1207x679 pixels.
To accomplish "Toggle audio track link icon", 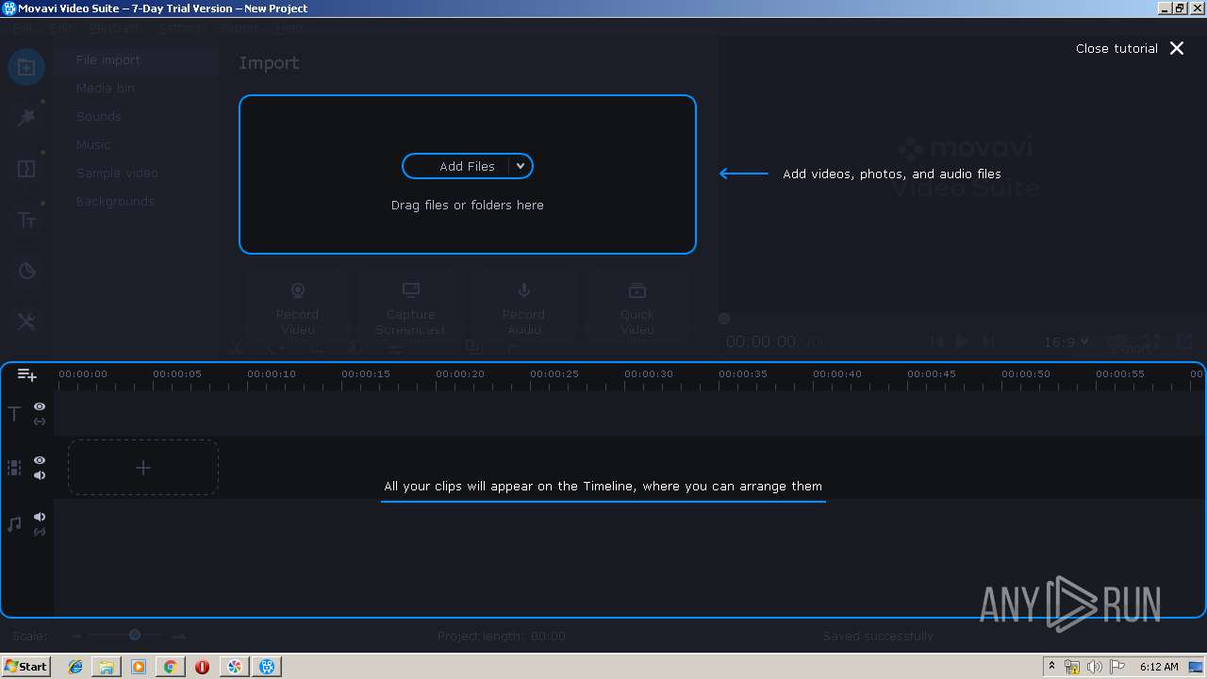I will pyautogui.click(x=40, y=532).
